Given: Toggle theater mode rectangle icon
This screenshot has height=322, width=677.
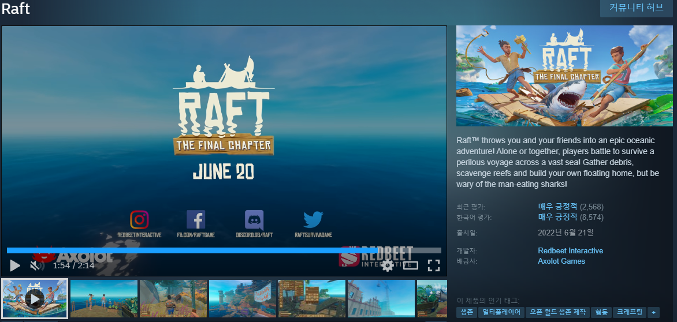Looking at the screenshot, I should 410,265.
